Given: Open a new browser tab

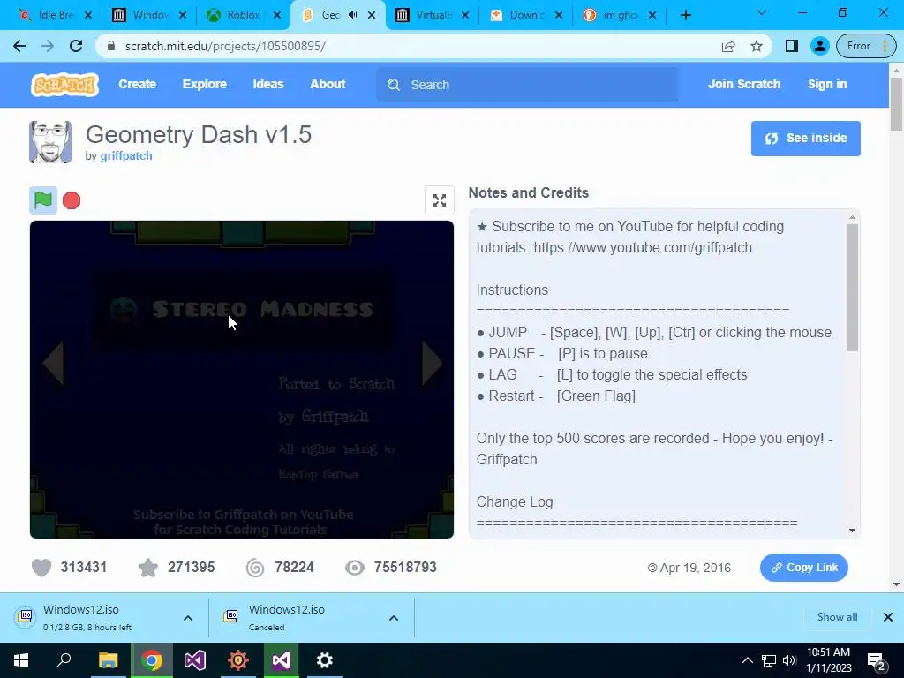Looking at the screenshot, I should tap(685, 15).
